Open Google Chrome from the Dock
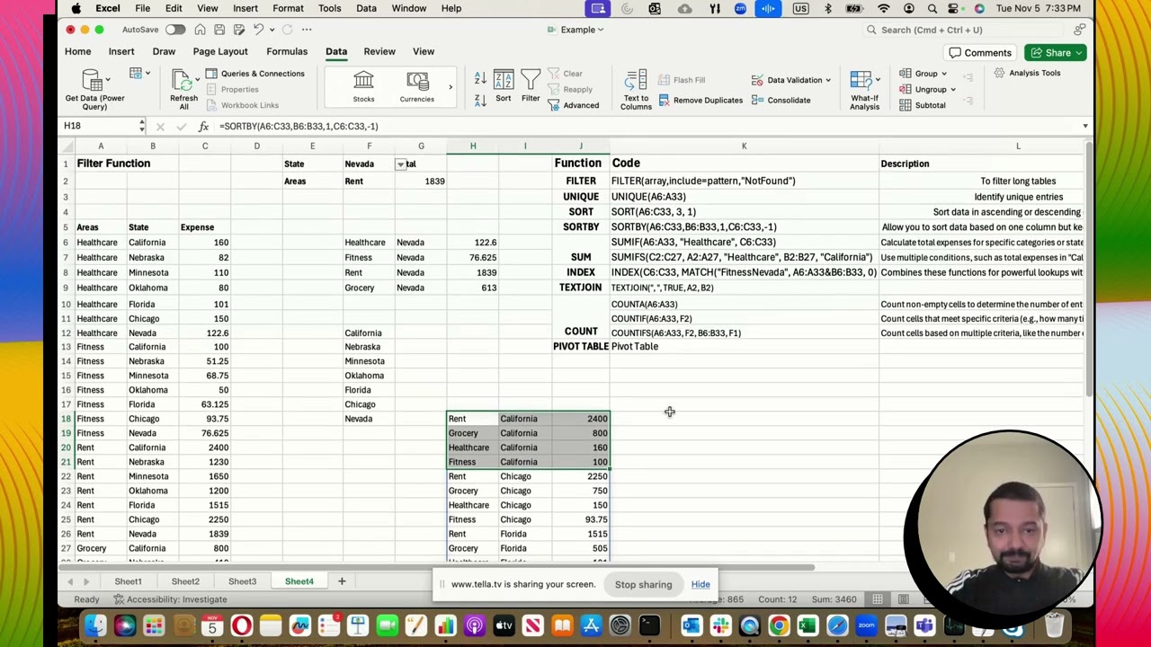 click(779, 625)
